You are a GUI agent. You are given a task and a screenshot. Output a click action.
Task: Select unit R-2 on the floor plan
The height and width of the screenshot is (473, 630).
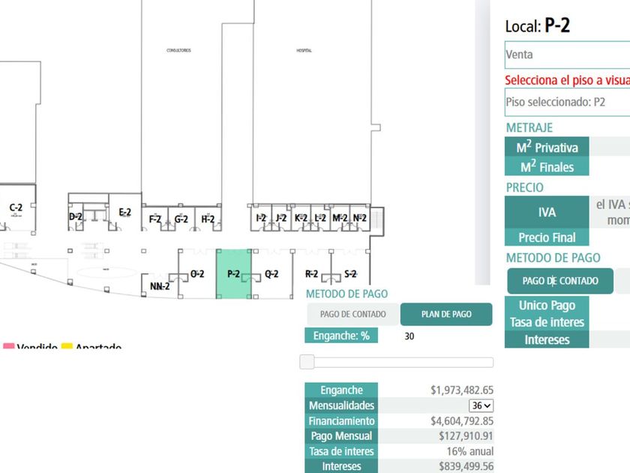tap(311, 274)
